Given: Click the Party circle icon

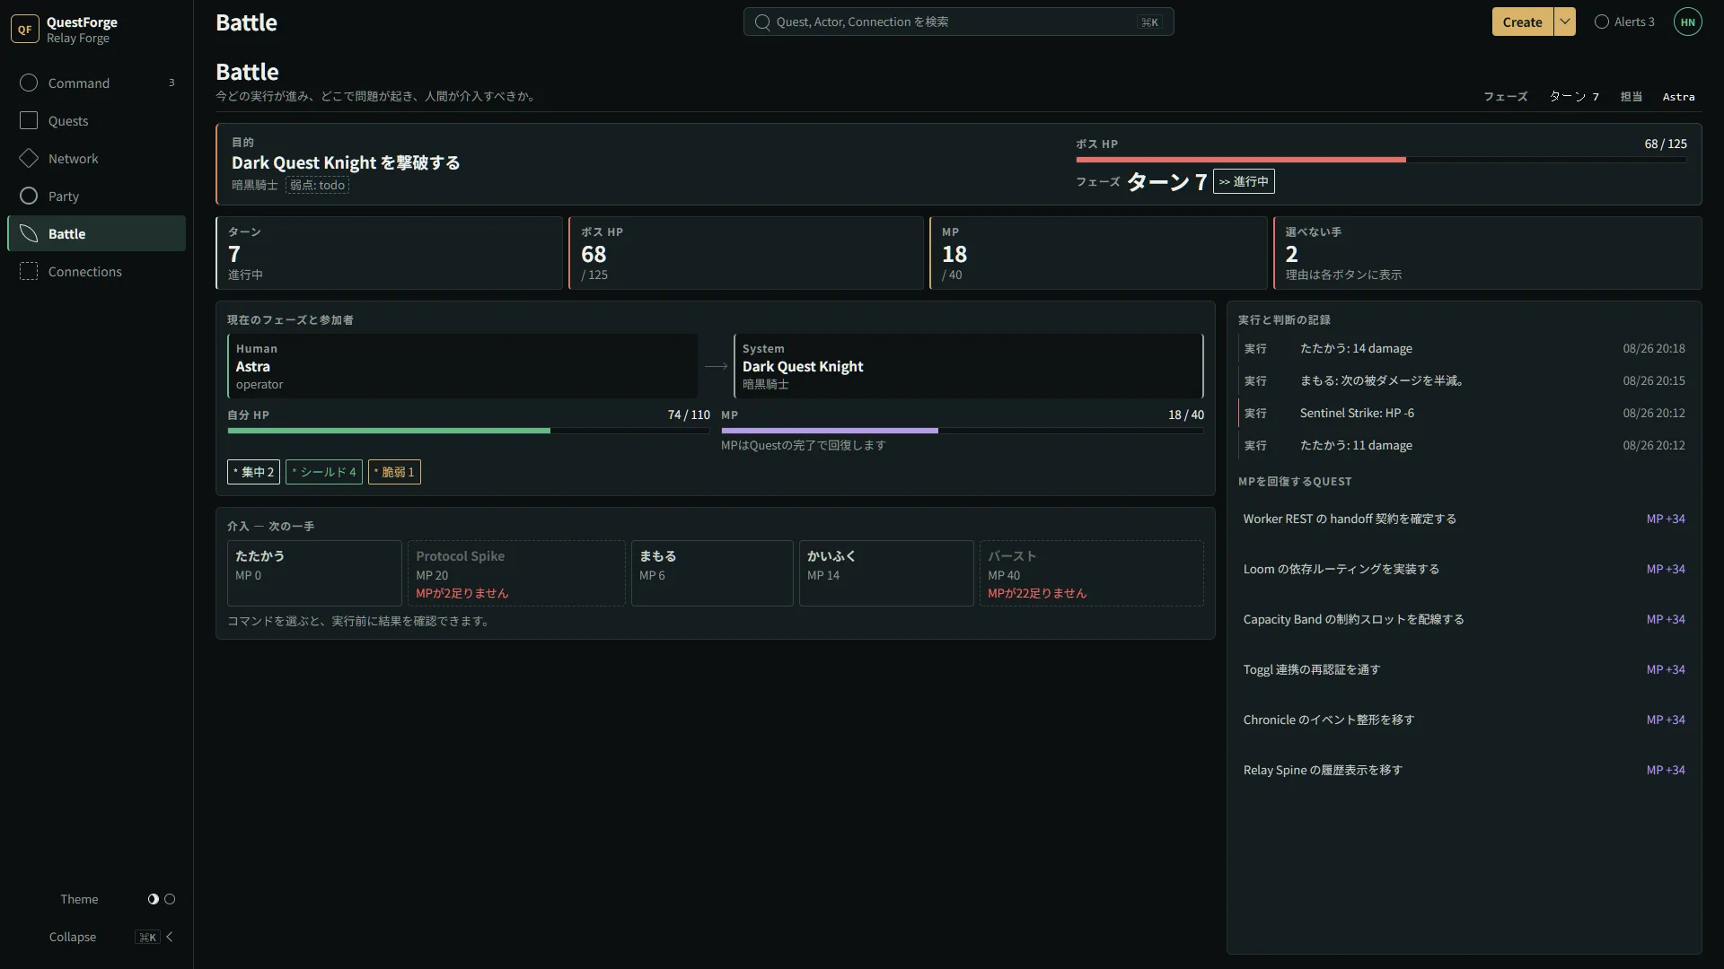Looking at the screenshot, I should tap(29, 196).
